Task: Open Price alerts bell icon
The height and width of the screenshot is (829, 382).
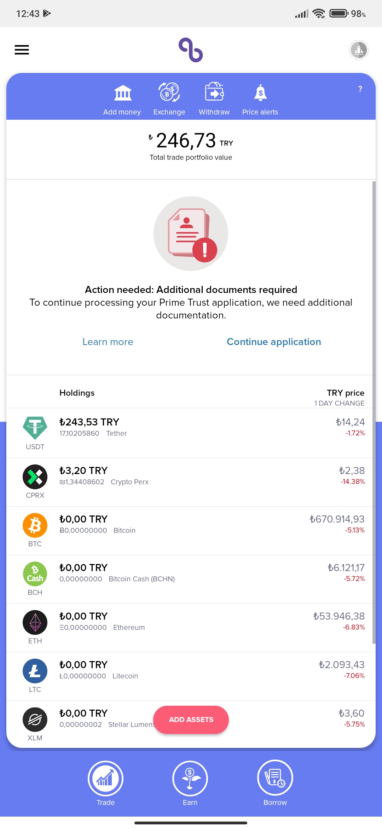Action: pyautogui.click(x=260, y=93)
